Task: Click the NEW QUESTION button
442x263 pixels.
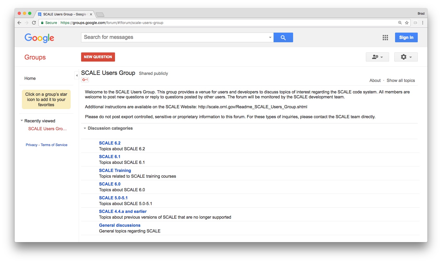Action: point(98,57)
